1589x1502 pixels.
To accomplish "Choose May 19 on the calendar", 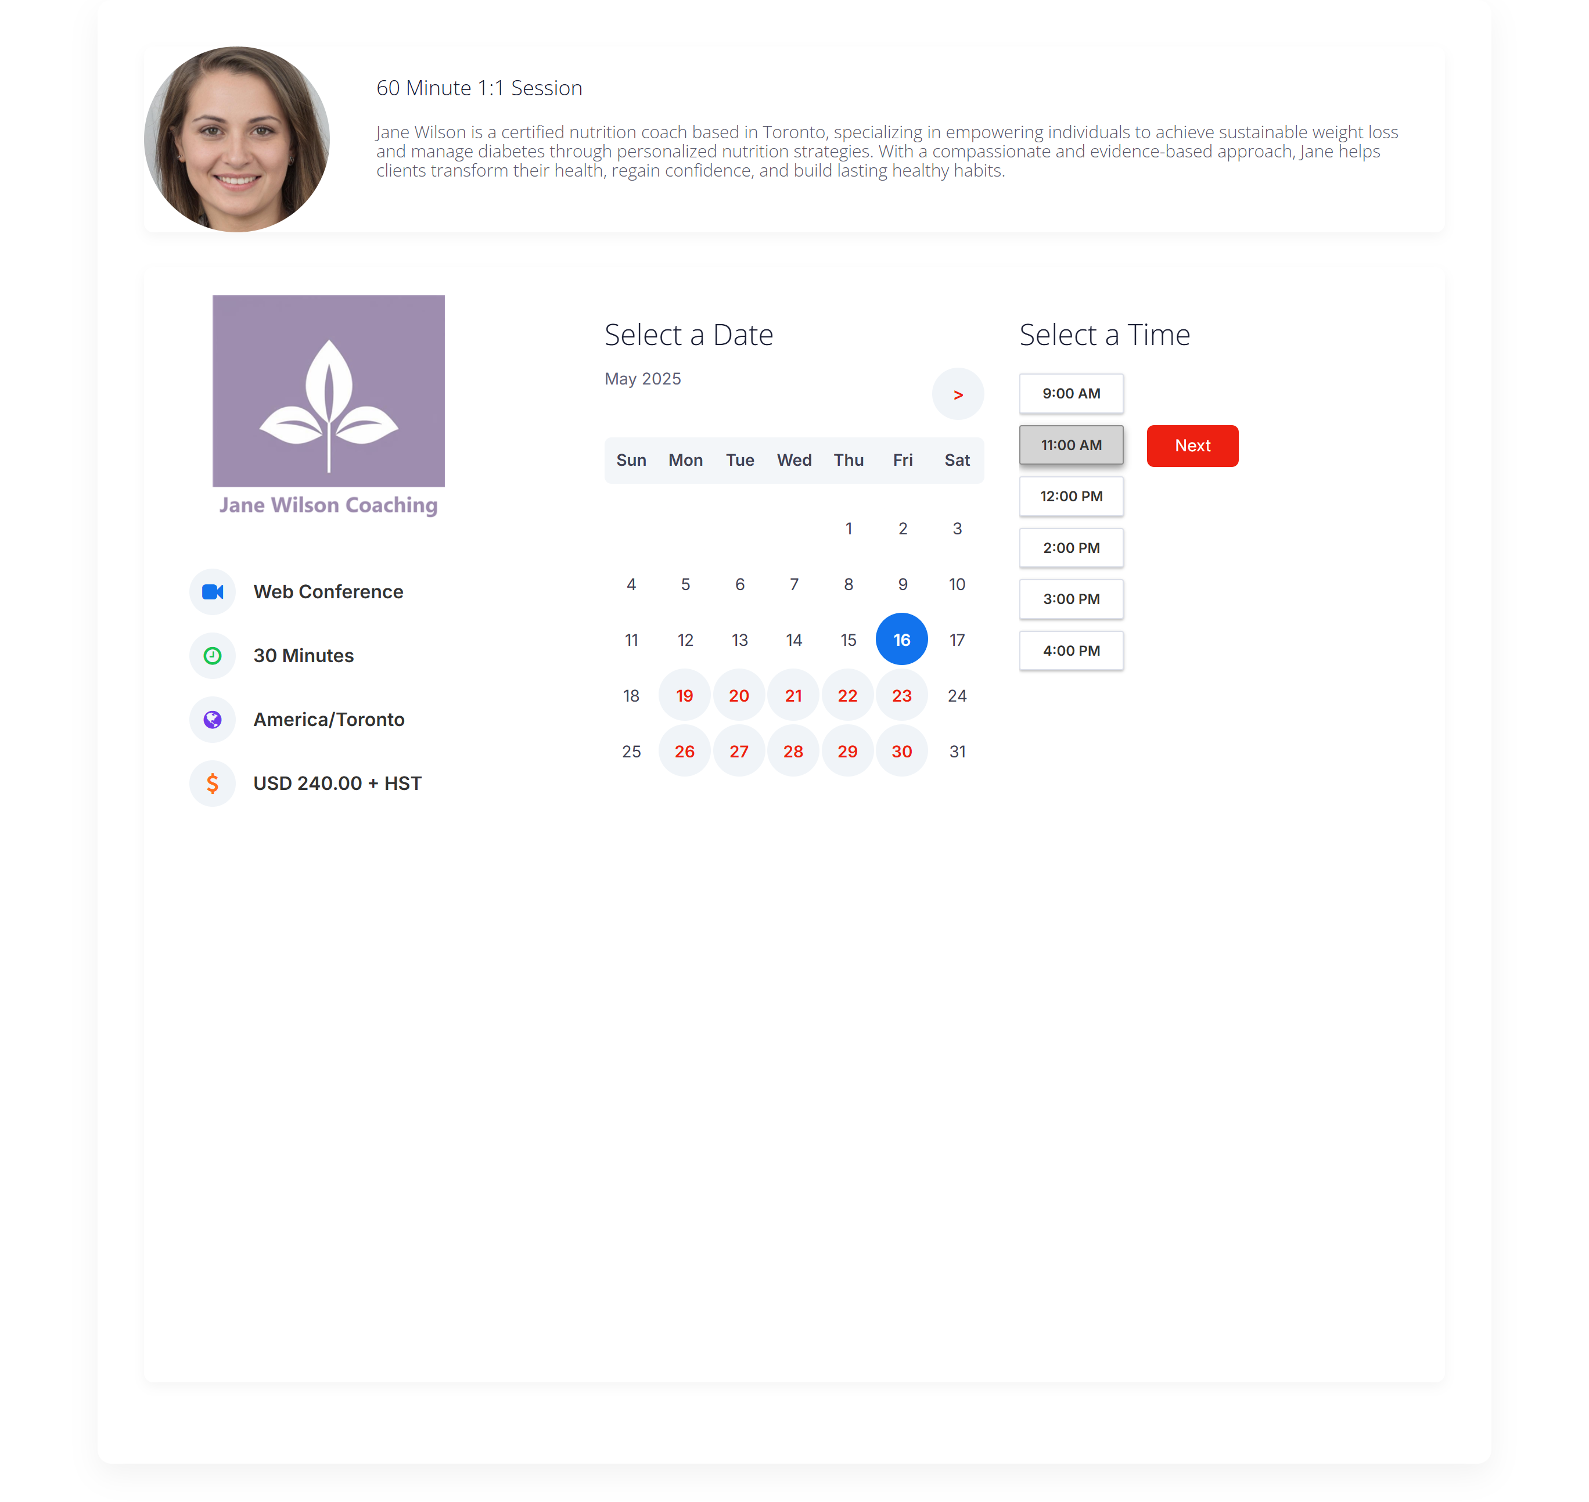I will [684, 696].
